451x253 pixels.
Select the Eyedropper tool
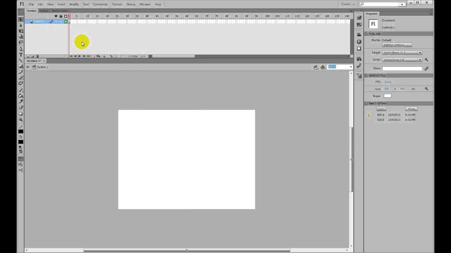pyautogui.click(x=20, y=101)
